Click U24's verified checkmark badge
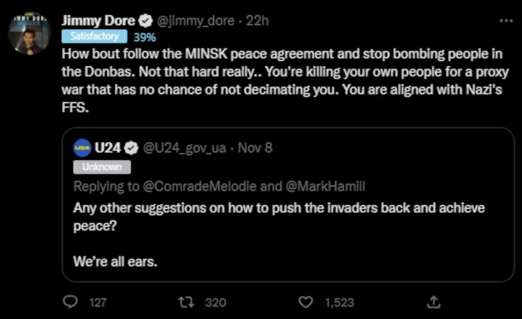The height and width of the screenshot is (319, 522). pyautogui.click(x=132, y=148)
